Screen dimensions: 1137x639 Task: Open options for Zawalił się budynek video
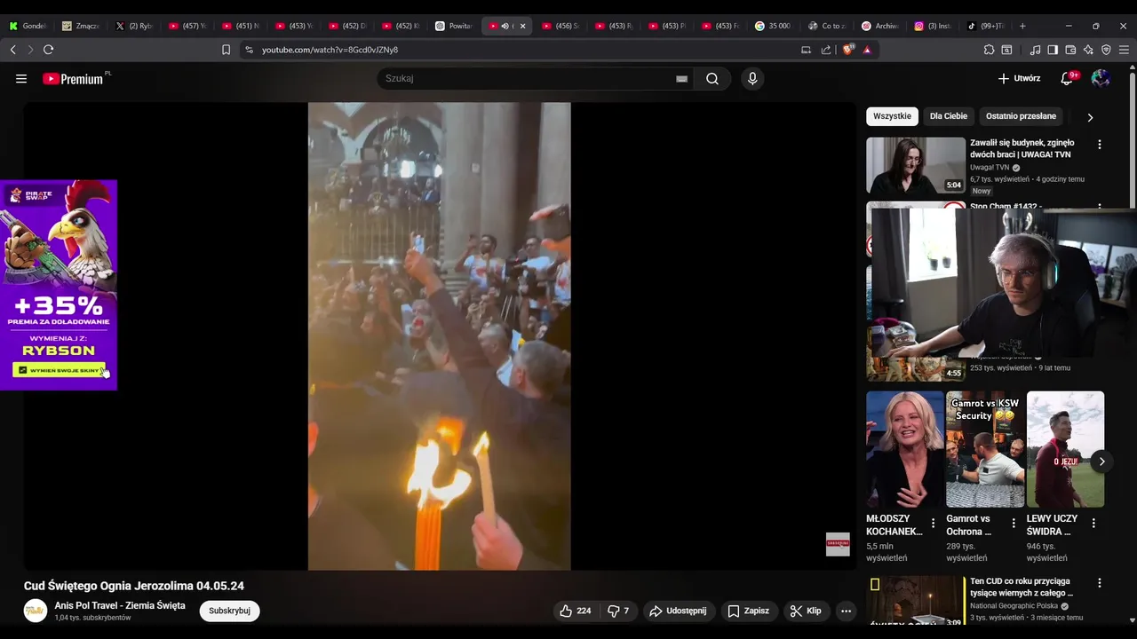click(x=1100, y=145)
